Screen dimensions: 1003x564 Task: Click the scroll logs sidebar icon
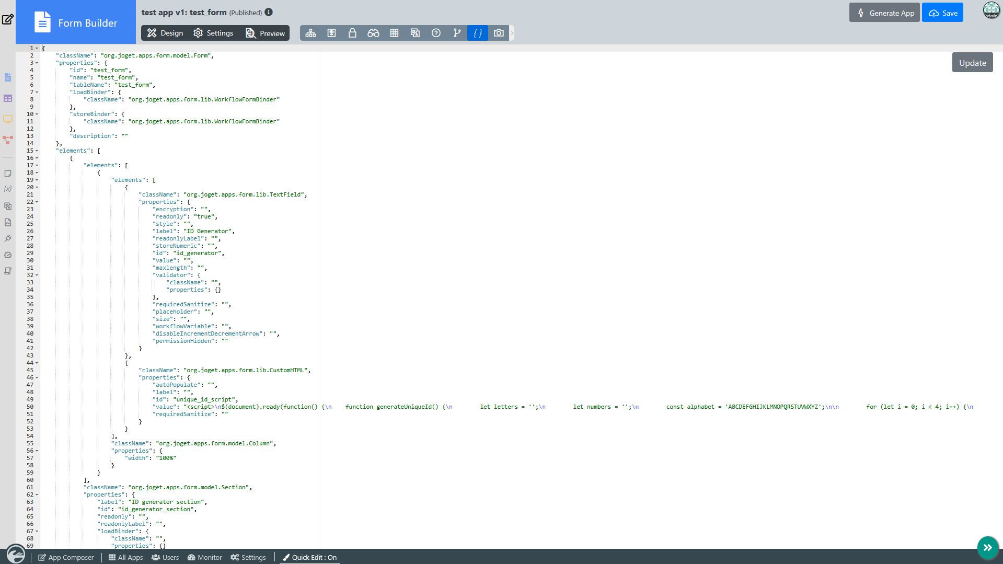tap(8, 271)
